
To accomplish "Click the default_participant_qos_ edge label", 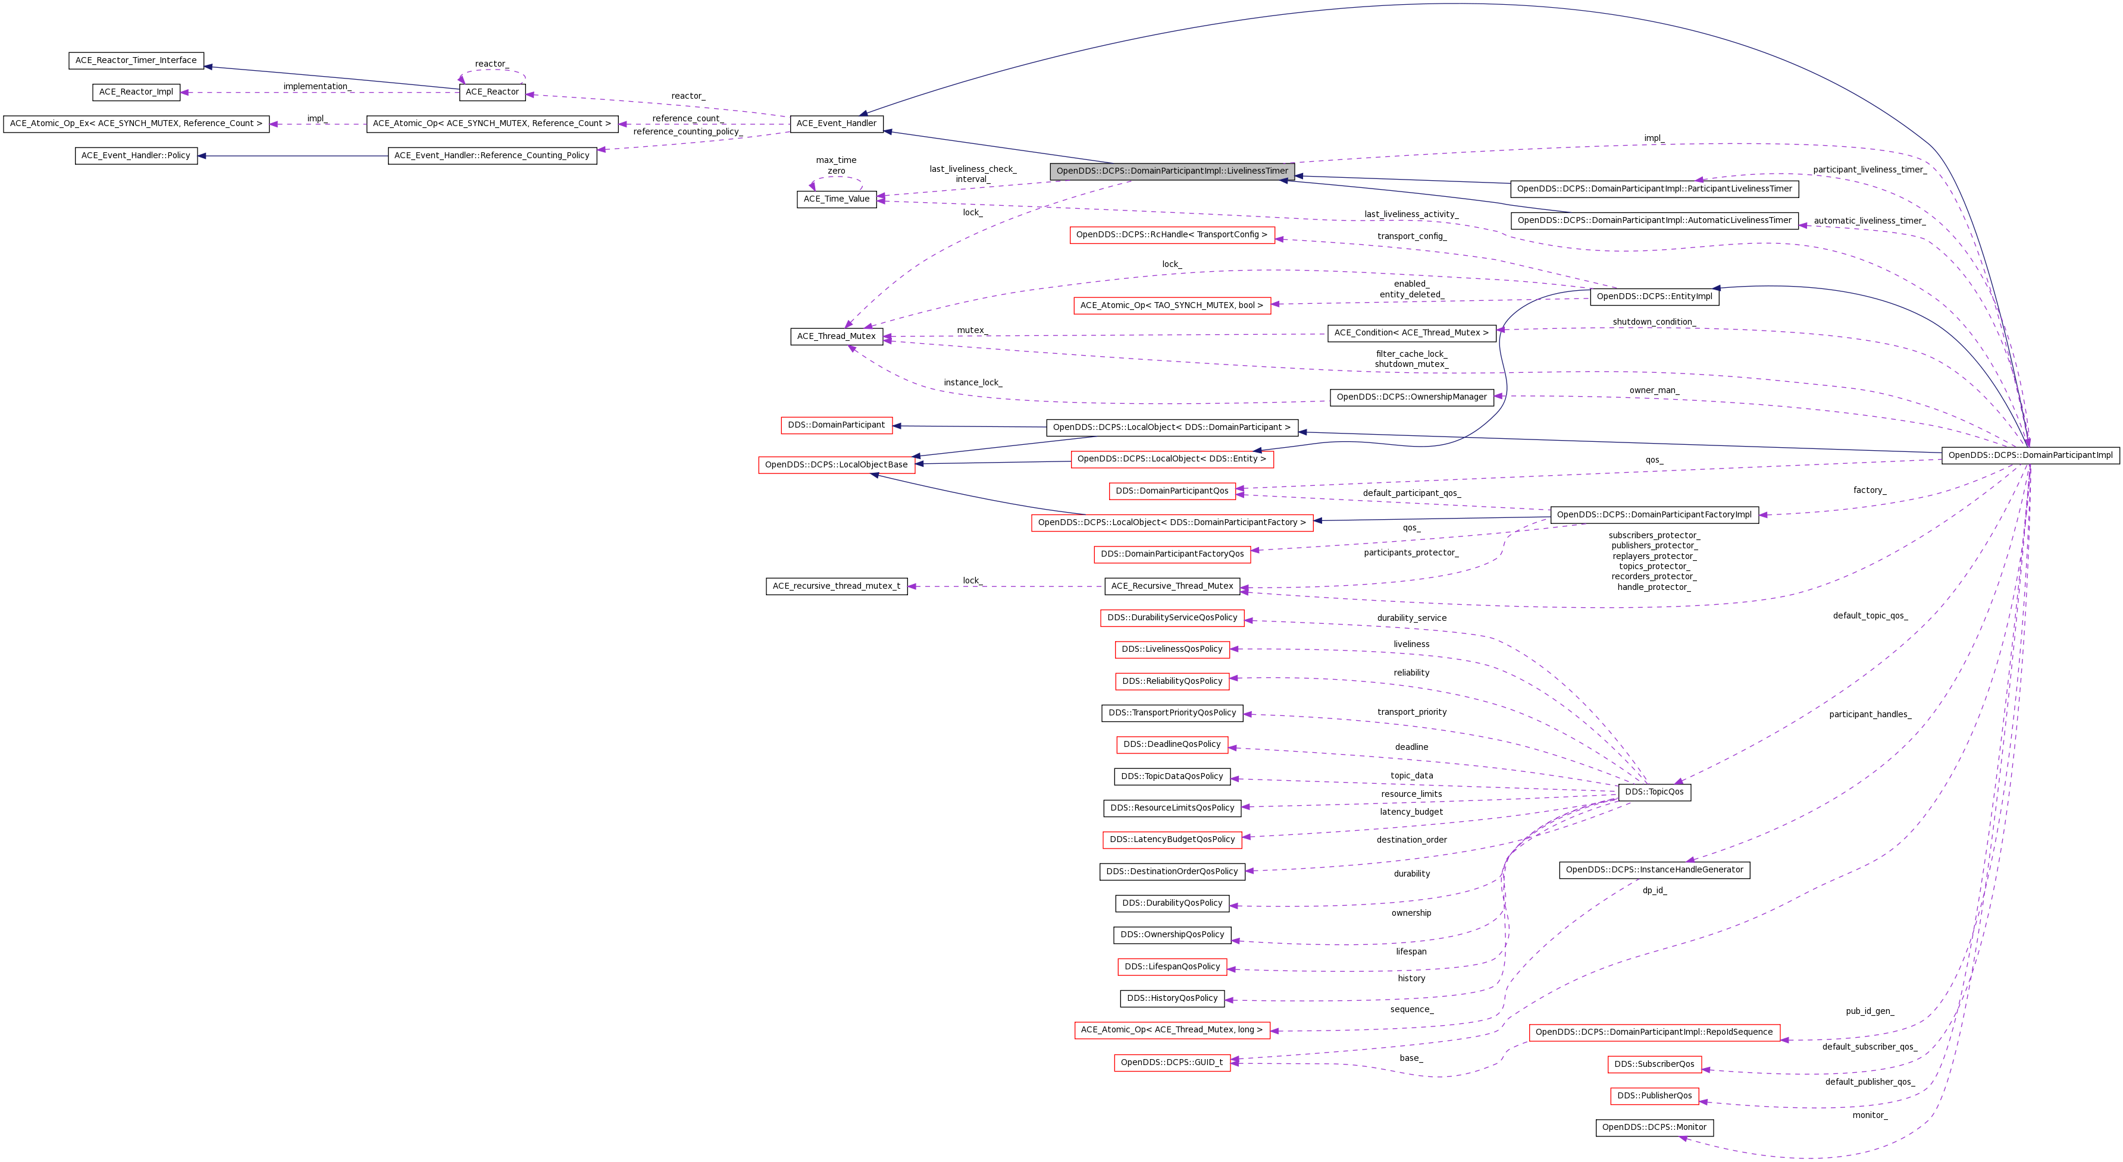I will pyautogui.click(x=1411, y=494).
